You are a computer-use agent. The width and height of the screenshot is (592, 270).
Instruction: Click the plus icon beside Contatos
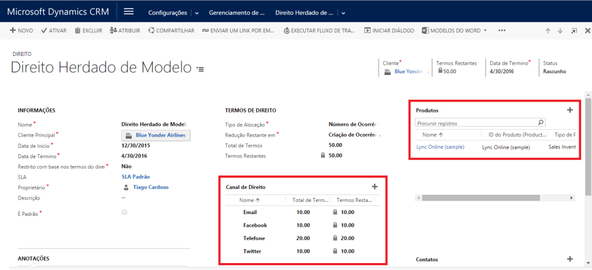click(569, 260)
